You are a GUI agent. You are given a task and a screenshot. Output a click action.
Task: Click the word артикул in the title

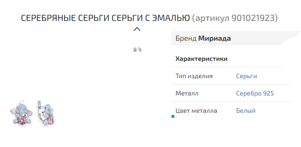click(x=212, y=19)
